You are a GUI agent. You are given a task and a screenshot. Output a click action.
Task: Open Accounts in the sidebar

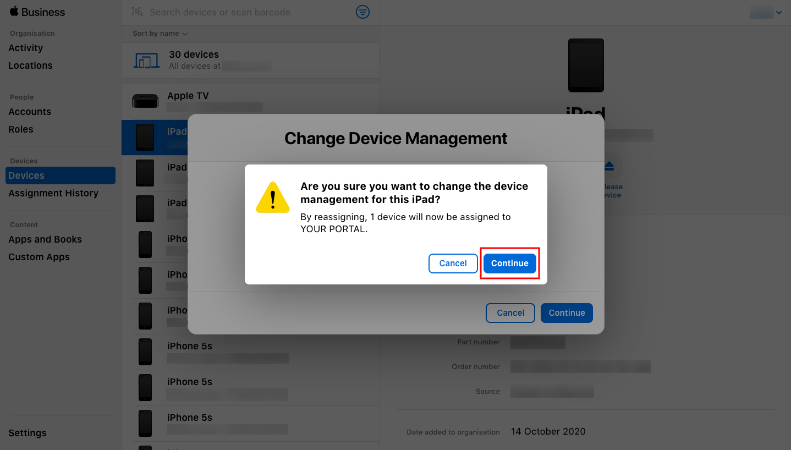30,112
